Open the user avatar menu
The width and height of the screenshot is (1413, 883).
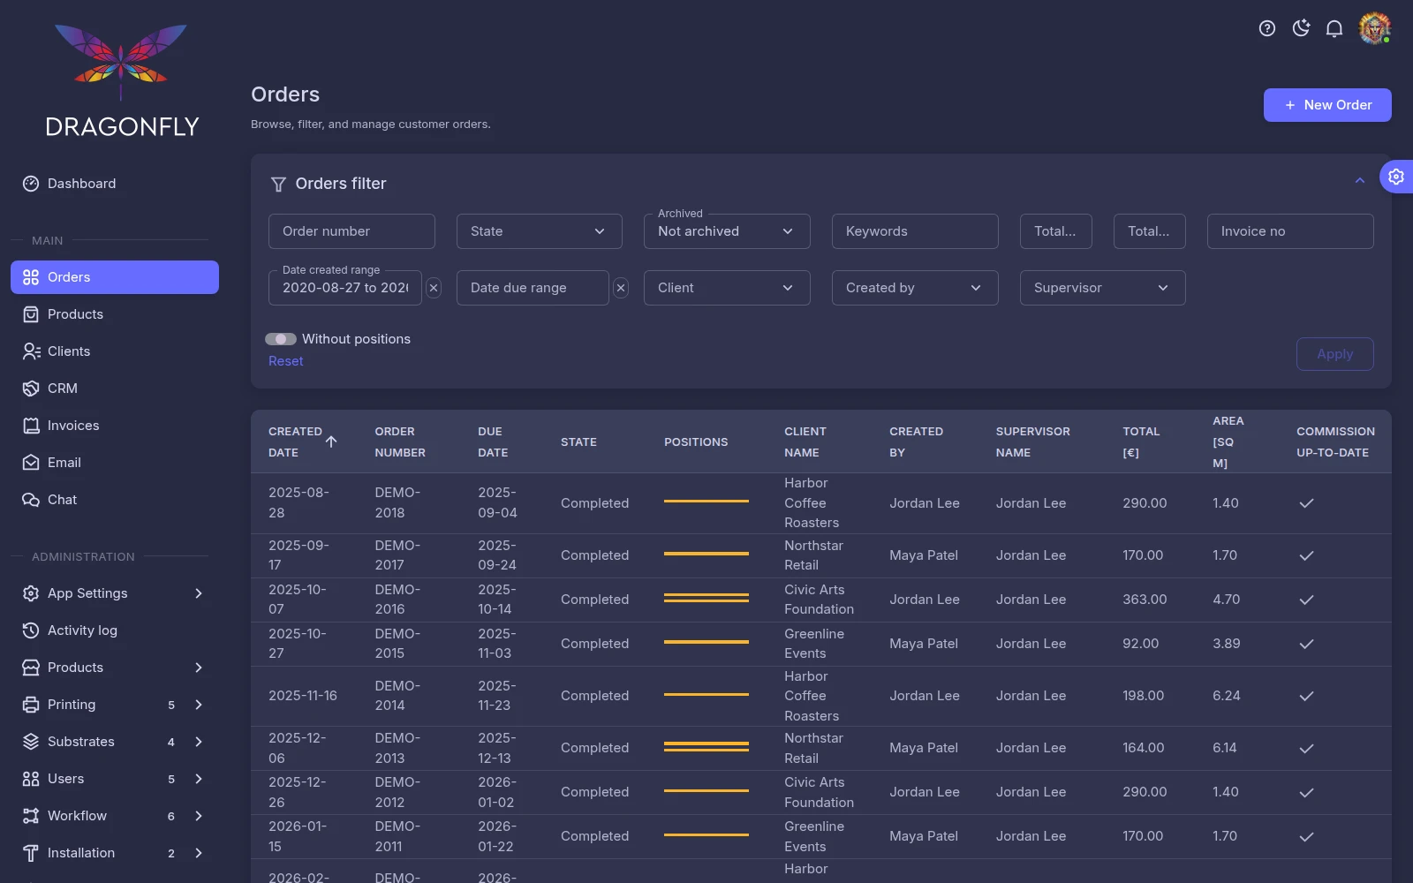[x=1374, y=28]
